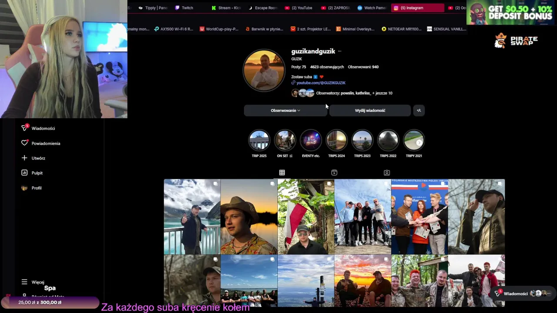Viewport: 557px width, 313px height.
Task: Open orange sunset post with two men
Action: pyautogui.click(x=362, y=281)
